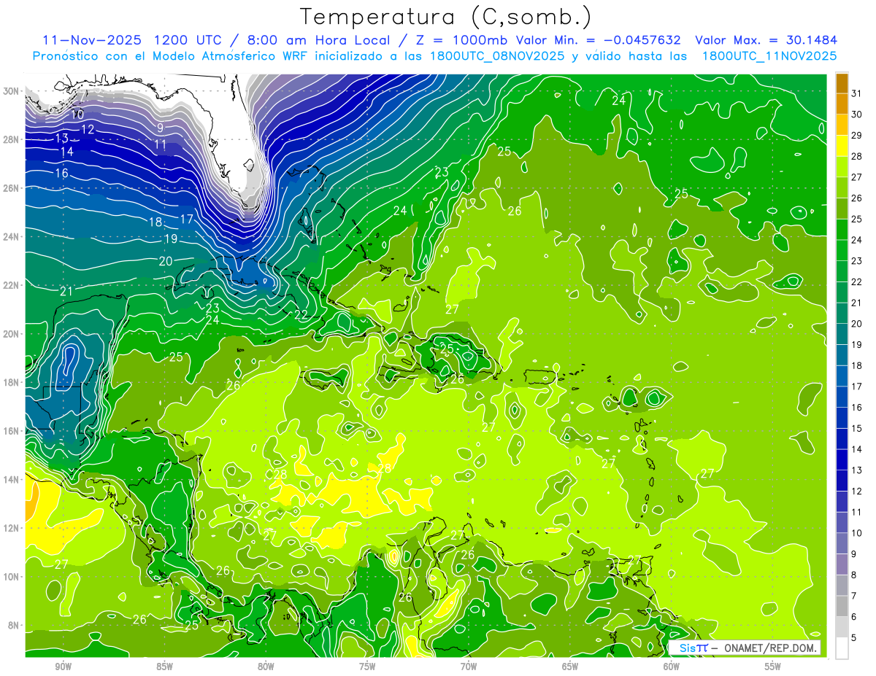Click the yellow swatch between 28 and 29

(x=842, y=145)
